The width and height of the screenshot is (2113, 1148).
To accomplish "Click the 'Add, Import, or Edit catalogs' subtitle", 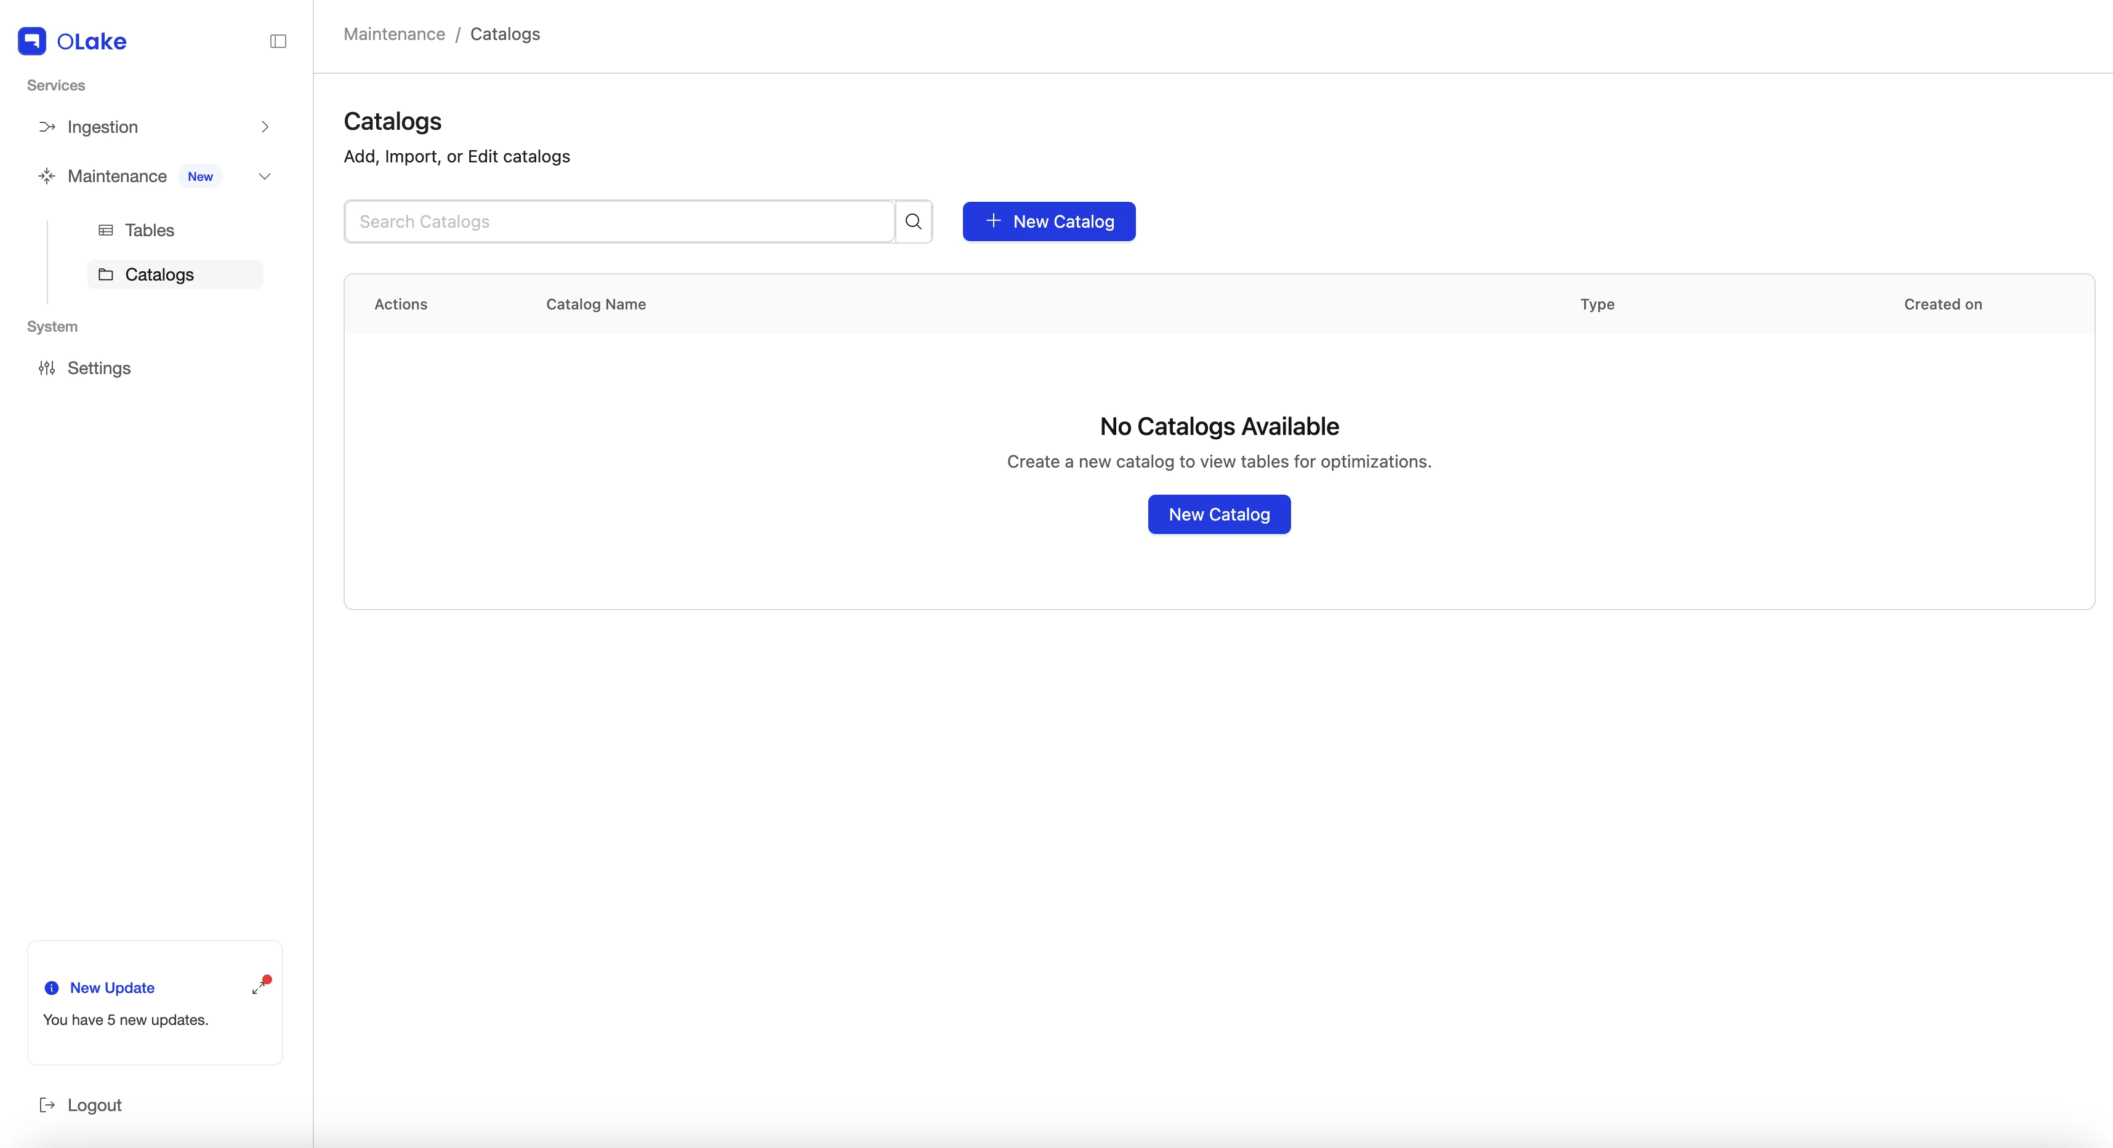I will [457, 156].
